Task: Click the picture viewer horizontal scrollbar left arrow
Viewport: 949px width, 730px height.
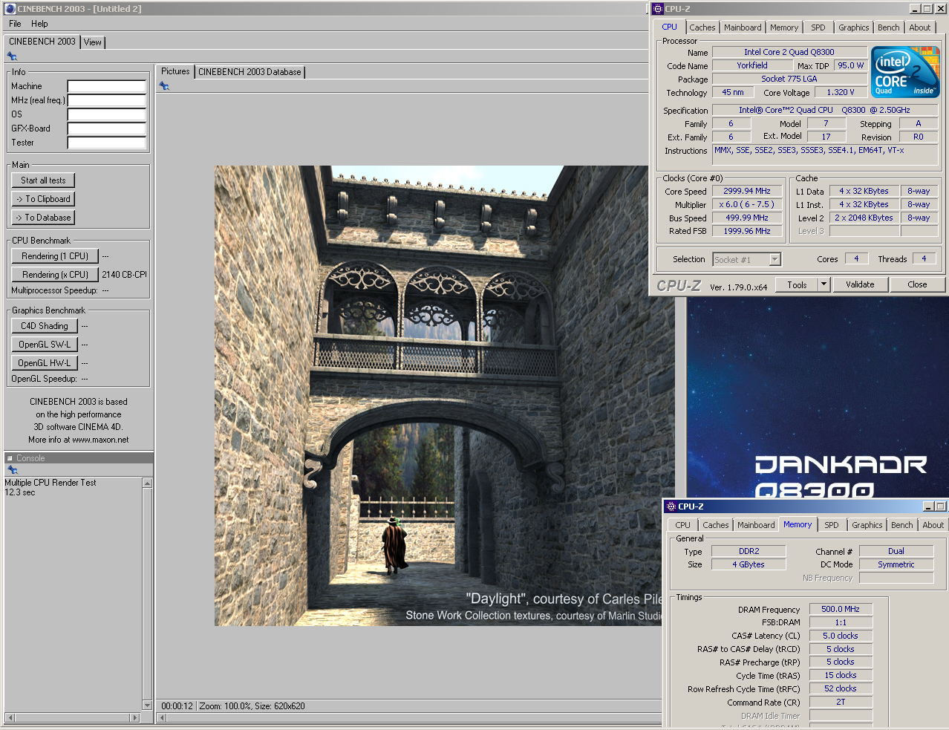Action: click(162, 717)
